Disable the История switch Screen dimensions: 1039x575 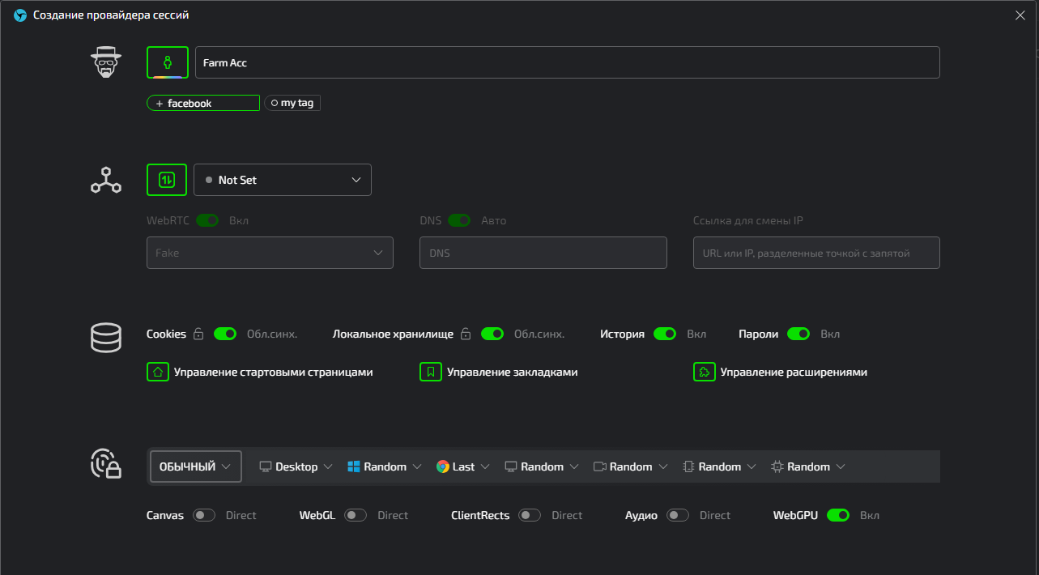point(665,334)
